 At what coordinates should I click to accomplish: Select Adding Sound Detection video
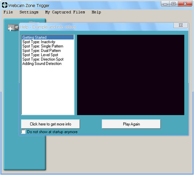pos(48,63)
